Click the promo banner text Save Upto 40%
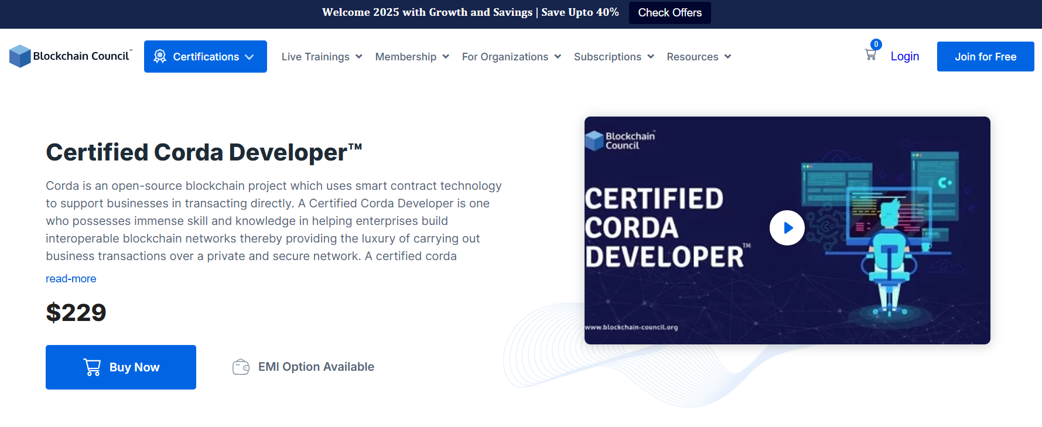The height and width of the screenshot is (427, 1042). (580, 12)
